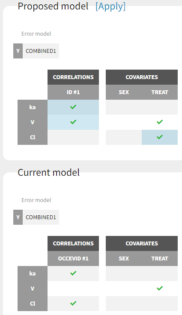Apply the proposed model
Viewport: 182px width, 315px height.
pyautogui.click(x=110, y=6)
